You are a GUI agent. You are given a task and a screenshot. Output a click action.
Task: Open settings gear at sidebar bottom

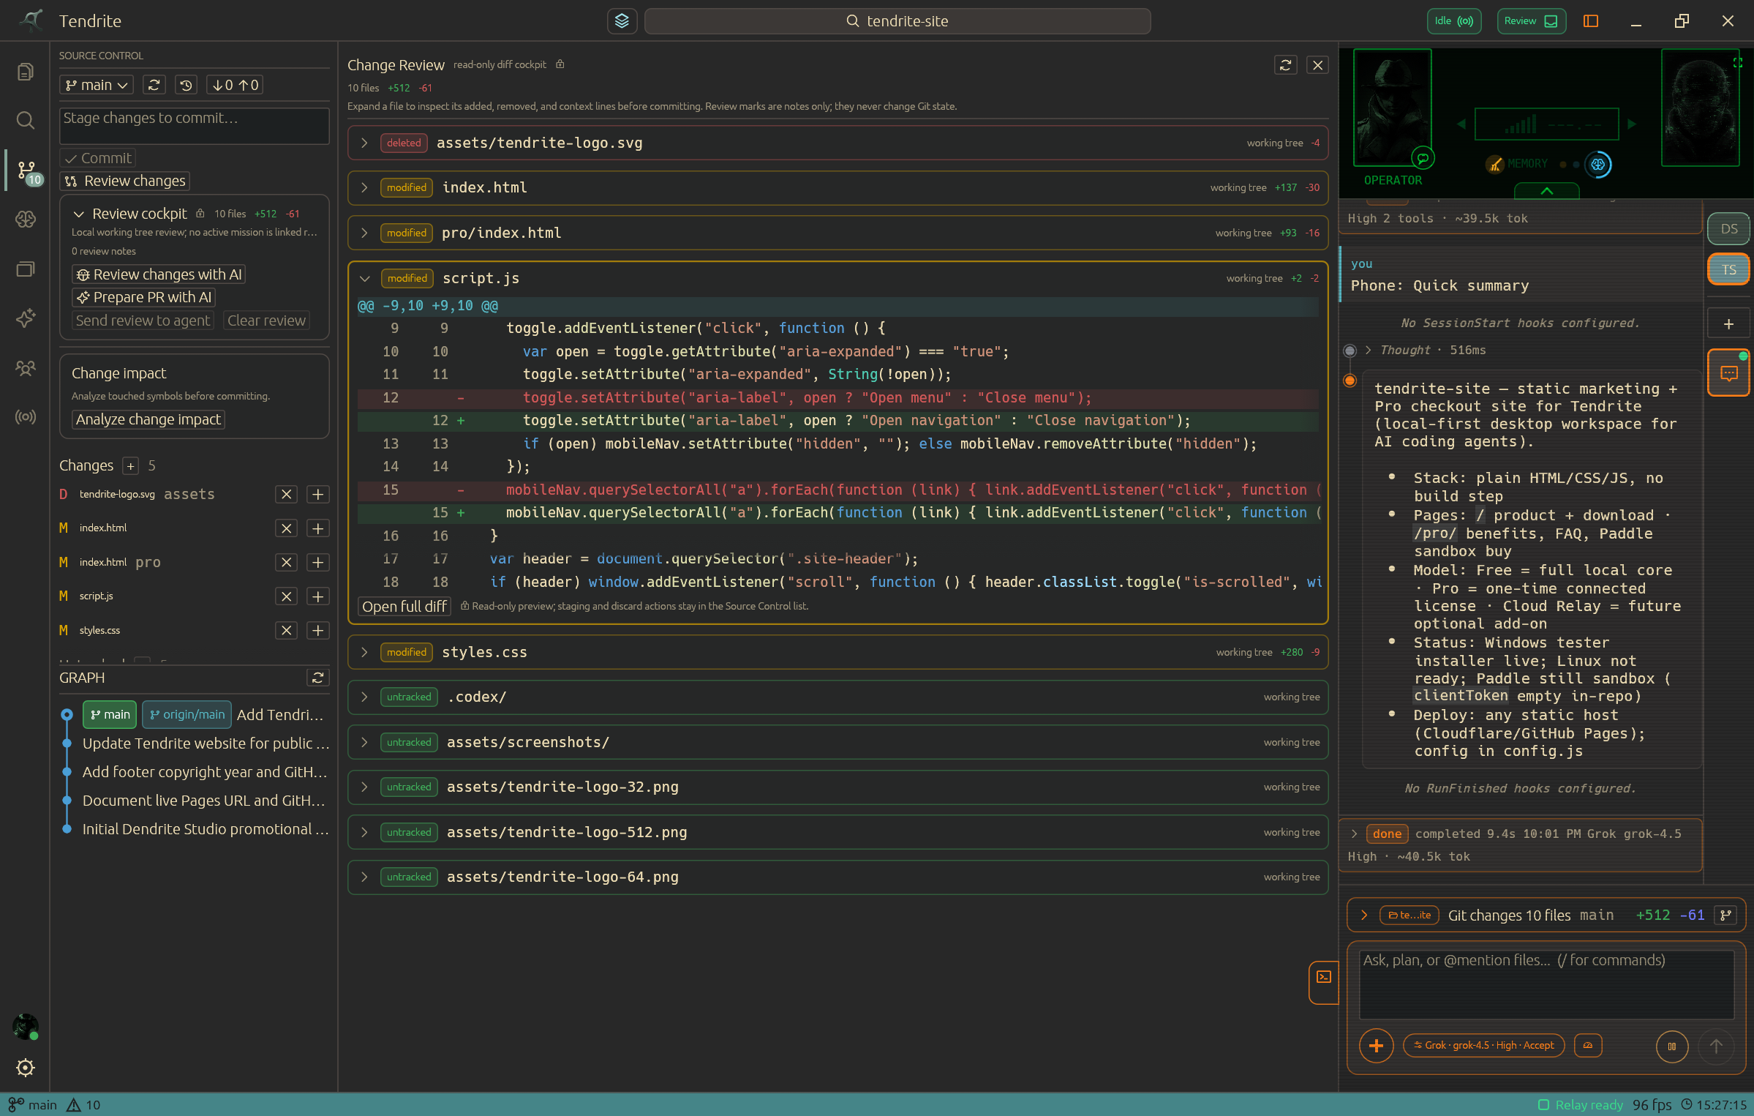click(x=26, y=1068)
